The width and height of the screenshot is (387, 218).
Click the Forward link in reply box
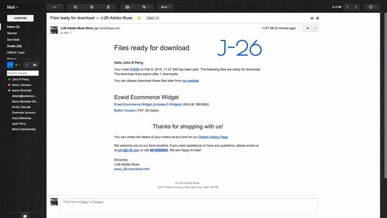point(98,202)
